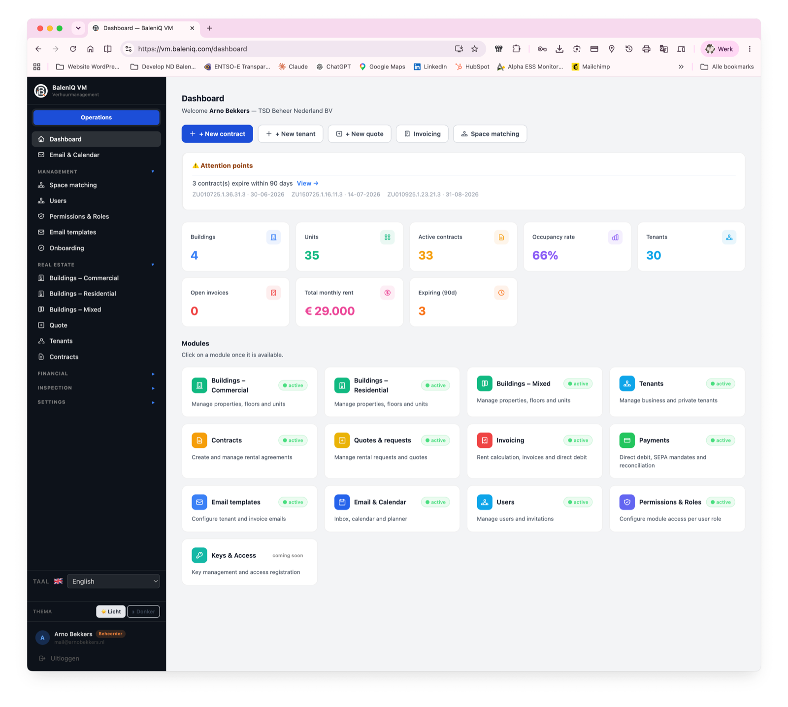Switch theme to Donker
This screenshot has width=788, height=707.
(x=143, y=611)
